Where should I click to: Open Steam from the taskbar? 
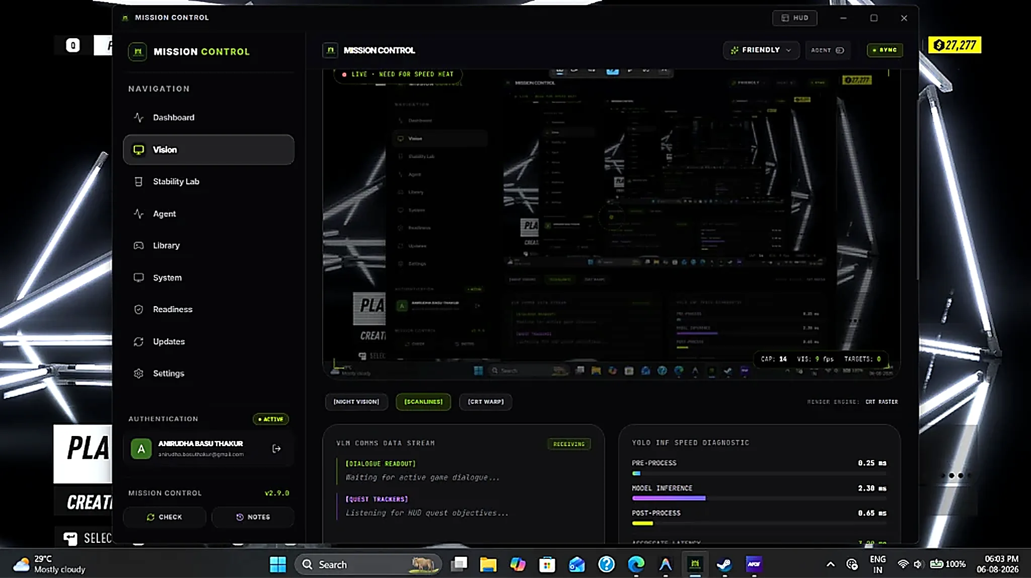click(x=724, y=564)
